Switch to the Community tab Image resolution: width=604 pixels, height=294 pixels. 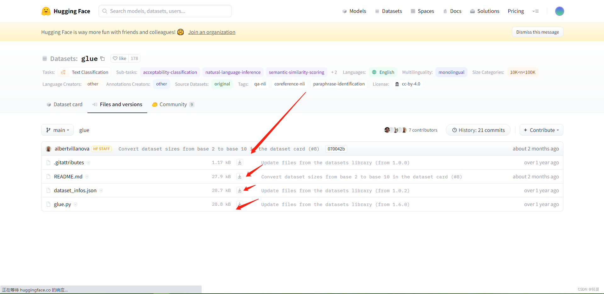pos(173,104)
